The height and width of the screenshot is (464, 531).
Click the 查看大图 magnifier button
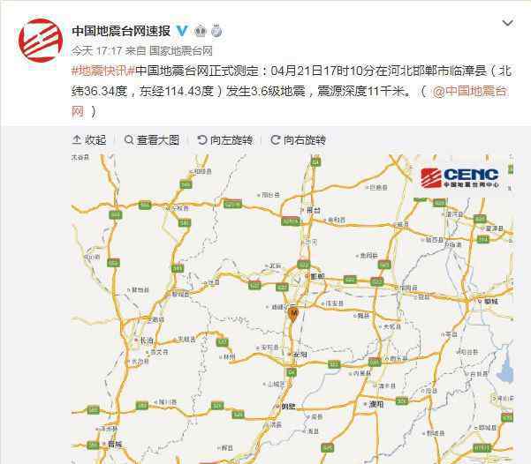(152, 140)
